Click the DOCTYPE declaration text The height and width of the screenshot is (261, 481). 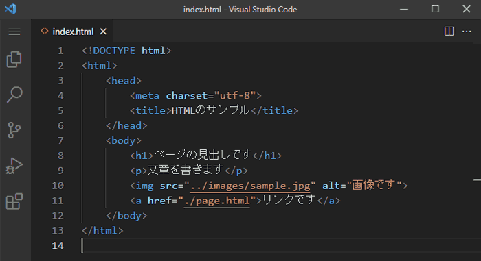(x=126, y=51)
